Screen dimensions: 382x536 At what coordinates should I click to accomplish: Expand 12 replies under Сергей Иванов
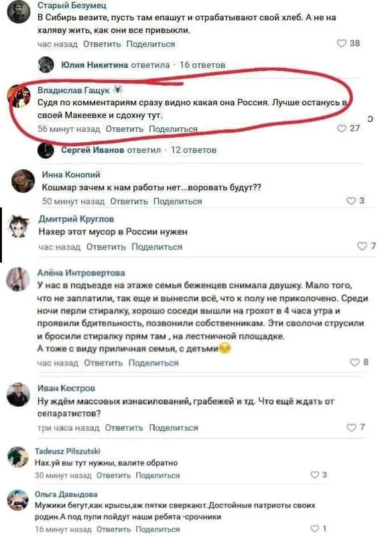click(x=194, y=150)
